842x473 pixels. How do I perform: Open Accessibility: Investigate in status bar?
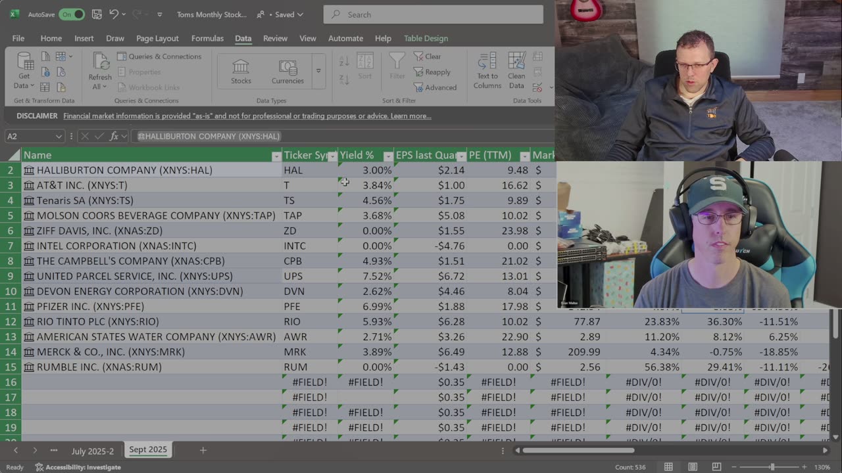(78, 467)
